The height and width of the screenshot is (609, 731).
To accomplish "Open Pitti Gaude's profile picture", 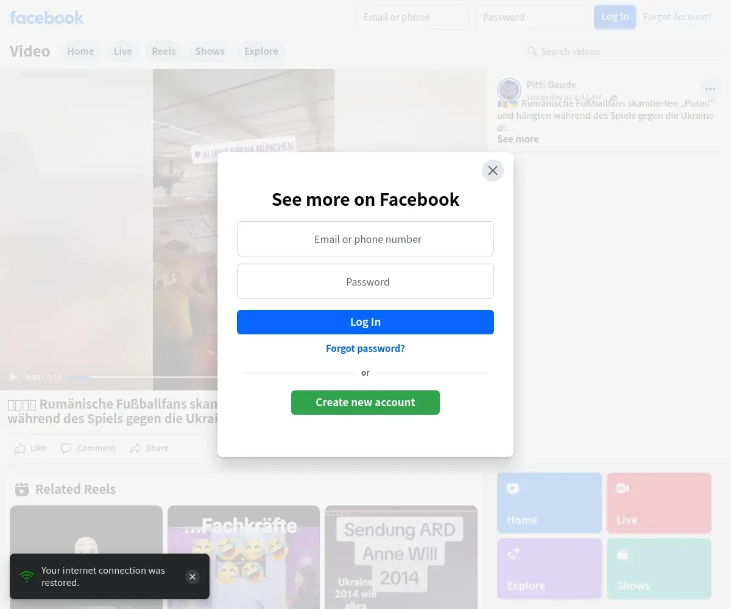I will click(x=509, y=90).
